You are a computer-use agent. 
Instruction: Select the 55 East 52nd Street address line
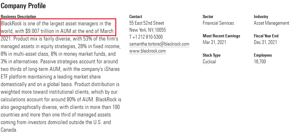[x=146, y=23]
